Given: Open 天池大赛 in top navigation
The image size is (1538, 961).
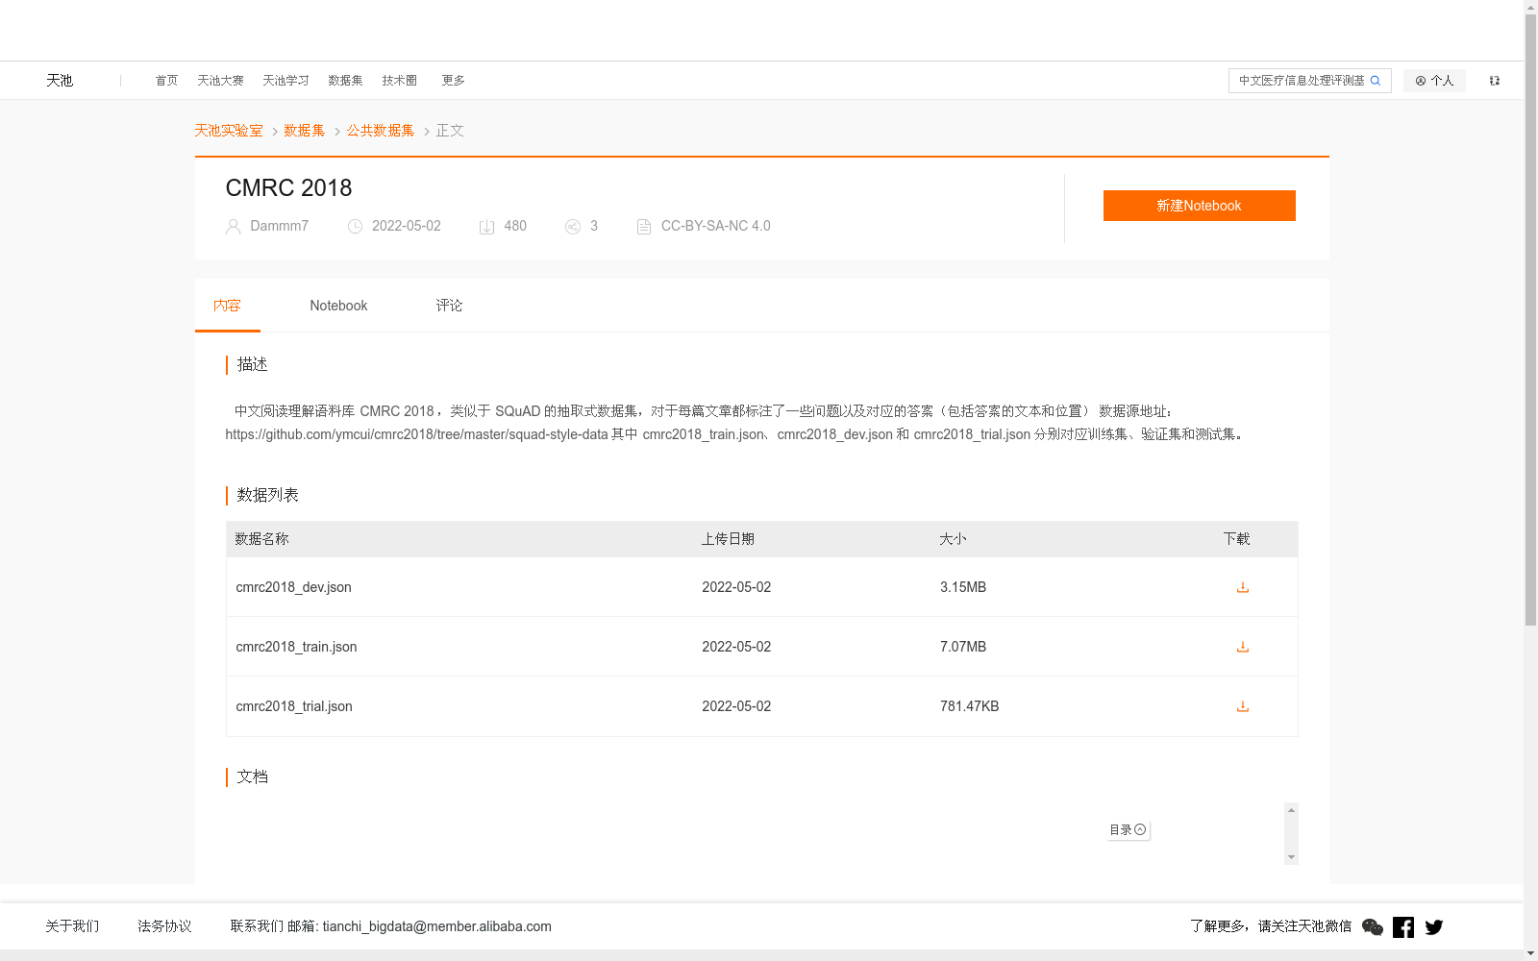Looking at the screenshot, I should tap(220, 81).
